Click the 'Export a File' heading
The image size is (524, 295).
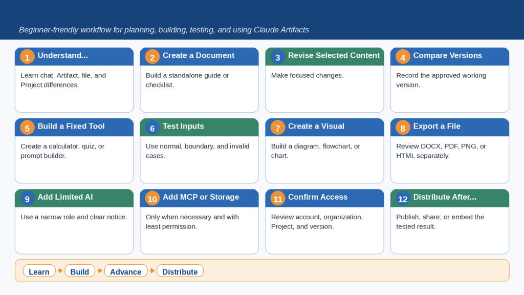437,127
